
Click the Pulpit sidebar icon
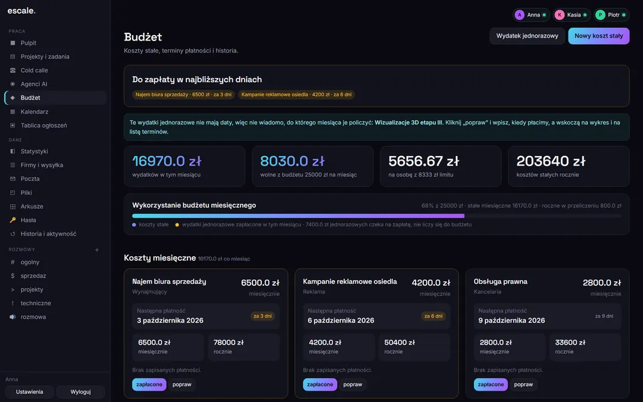click(13, 43)
